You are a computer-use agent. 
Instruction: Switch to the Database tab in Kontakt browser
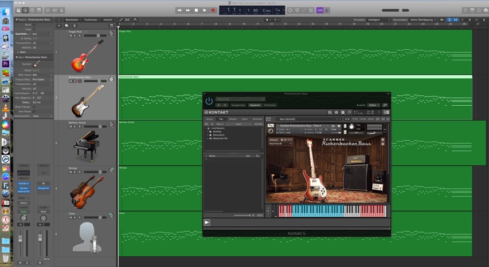tap(233, 119)
